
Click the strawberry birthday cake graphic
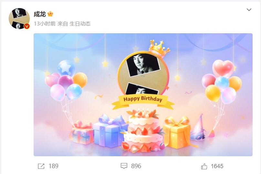click(x=143, y=130)
